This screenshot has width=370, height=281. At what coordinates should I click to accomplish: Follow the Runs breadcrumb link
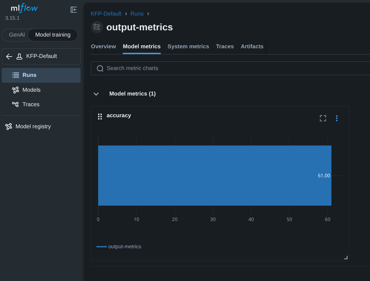pyautogui.click(x=137, y=14)
